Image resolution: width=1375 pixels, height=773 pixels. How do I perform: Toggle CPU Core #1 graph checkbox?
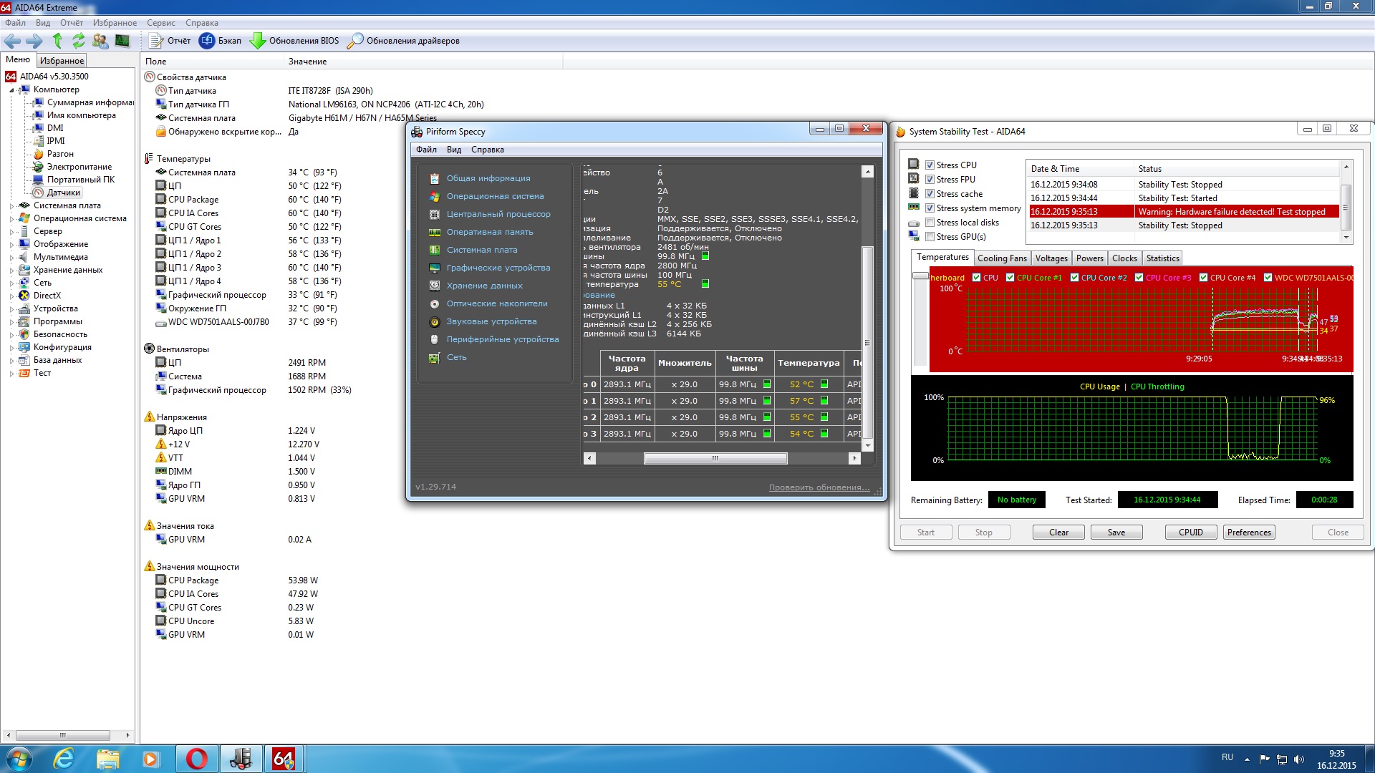1010,278
